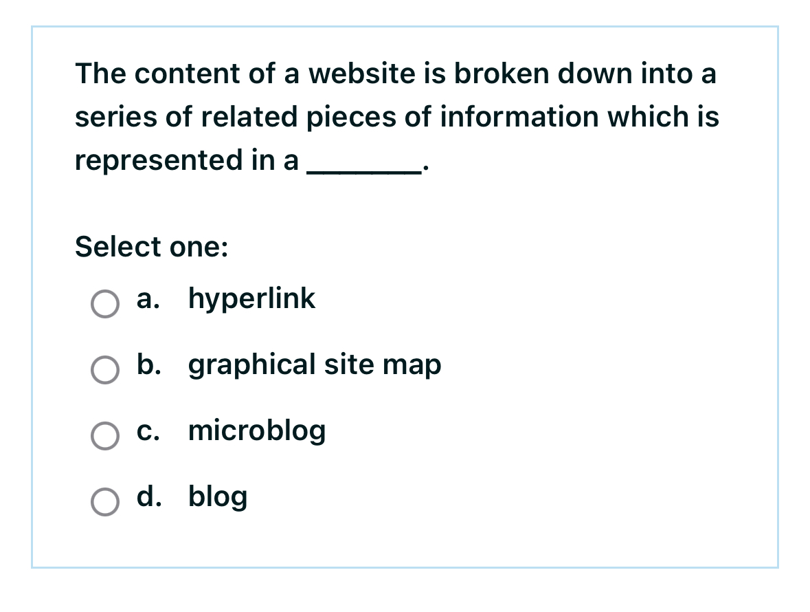Select radio button for option c. microblog
The image size is (810, 612).
(x=105, y=436)
